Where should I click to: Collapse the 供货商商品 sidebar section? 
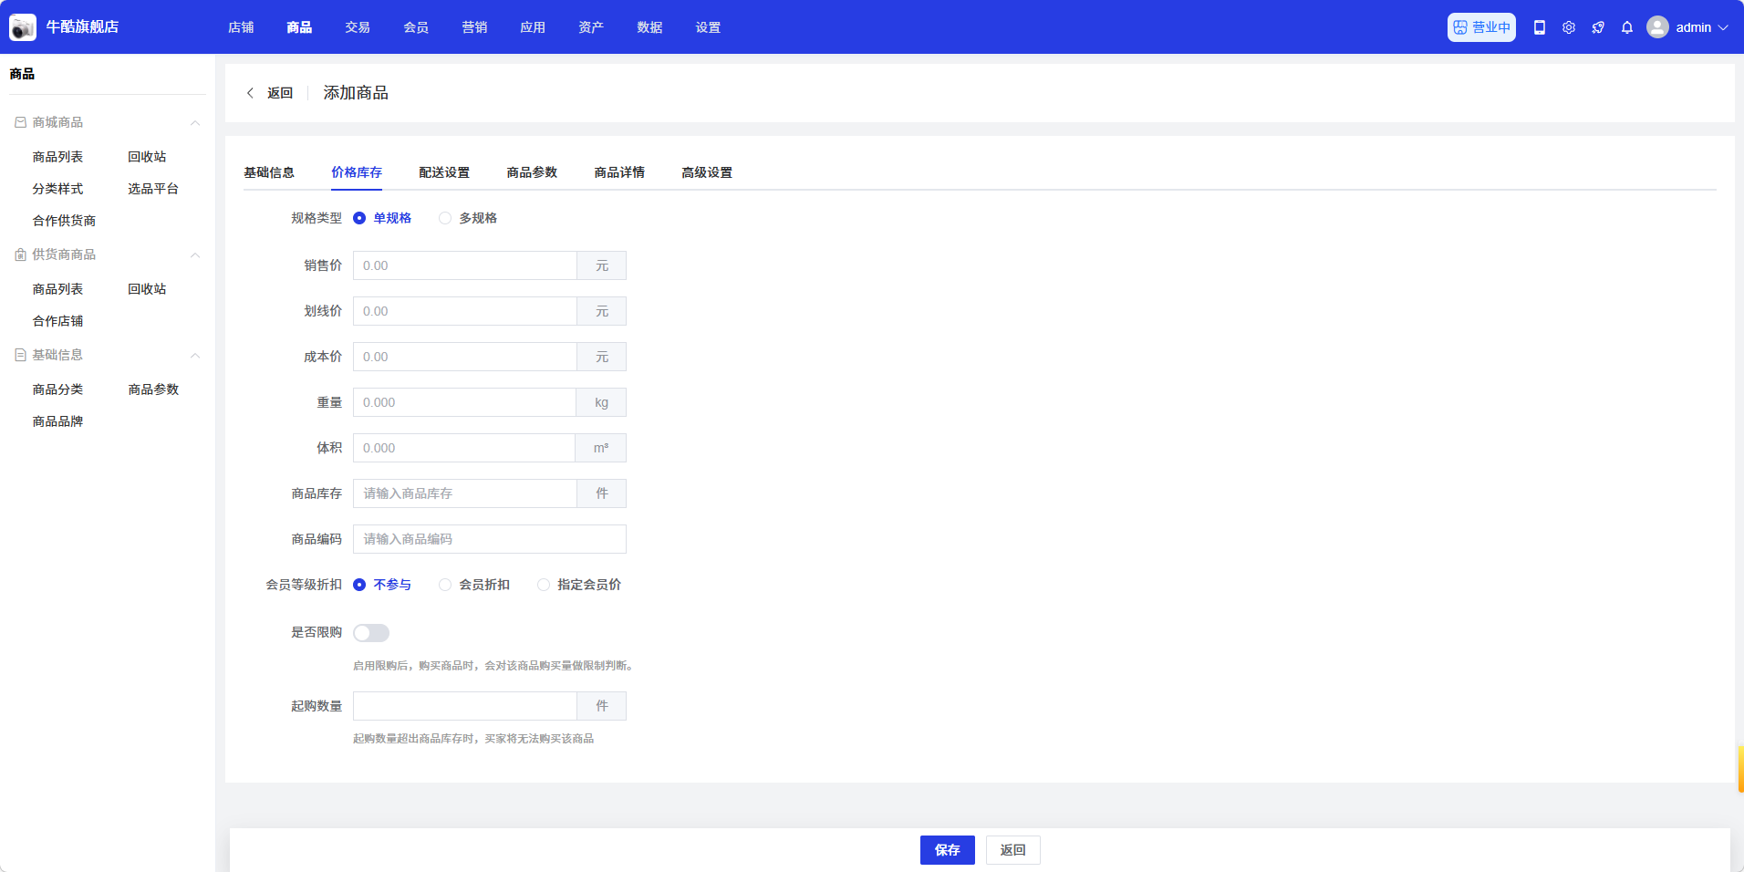pyautogui.click(x=194, y=255)
